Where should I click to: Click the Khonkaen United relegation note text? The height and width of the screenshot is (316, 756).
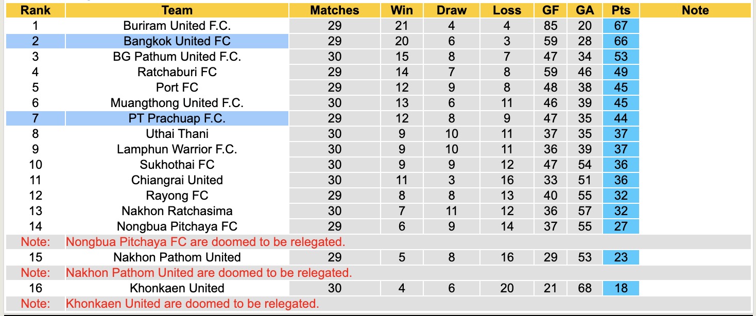coord(192,304)
